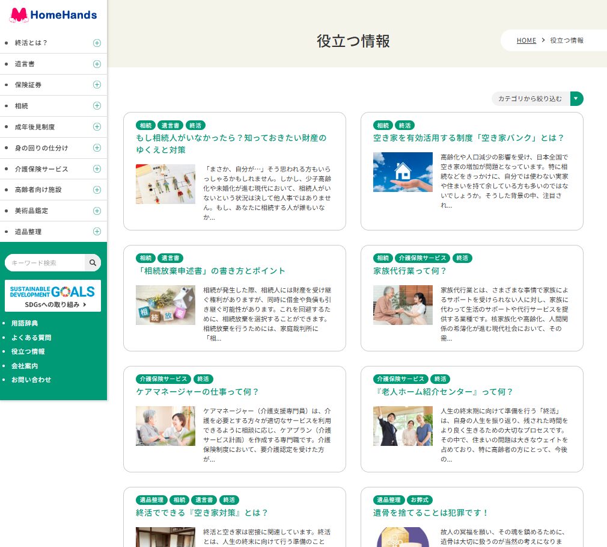Click 遺品整理 tag on 空き家対策 card
Viewport: 607px width, 547px height.
click(x=151, y=500)
